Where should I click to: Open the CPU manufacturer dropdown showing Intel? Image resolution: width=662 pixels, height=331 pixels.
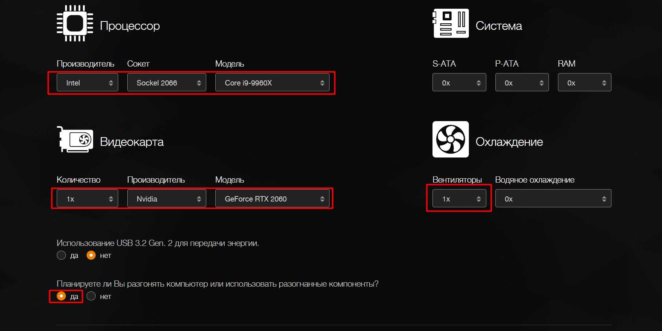[87, 83]
